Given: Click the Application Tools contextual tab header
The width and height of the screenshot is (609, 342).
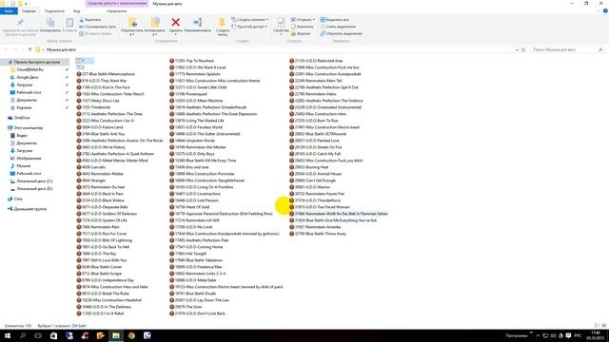Looking at the screenshot, I should pyautogui.click(x=117, y=4).
